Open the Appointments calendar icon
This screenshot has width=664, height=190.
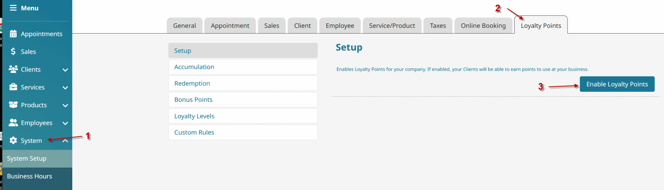point(13,34)
